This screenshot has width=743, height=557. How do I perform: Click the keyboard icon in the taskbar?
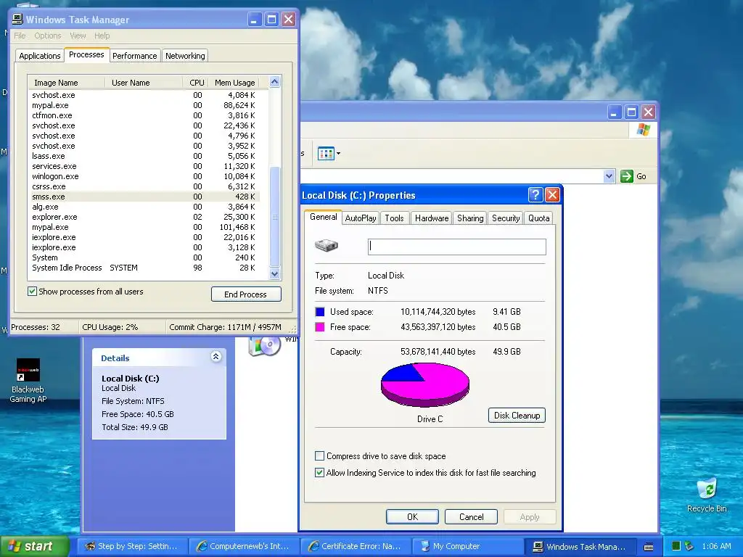(649, 547)
